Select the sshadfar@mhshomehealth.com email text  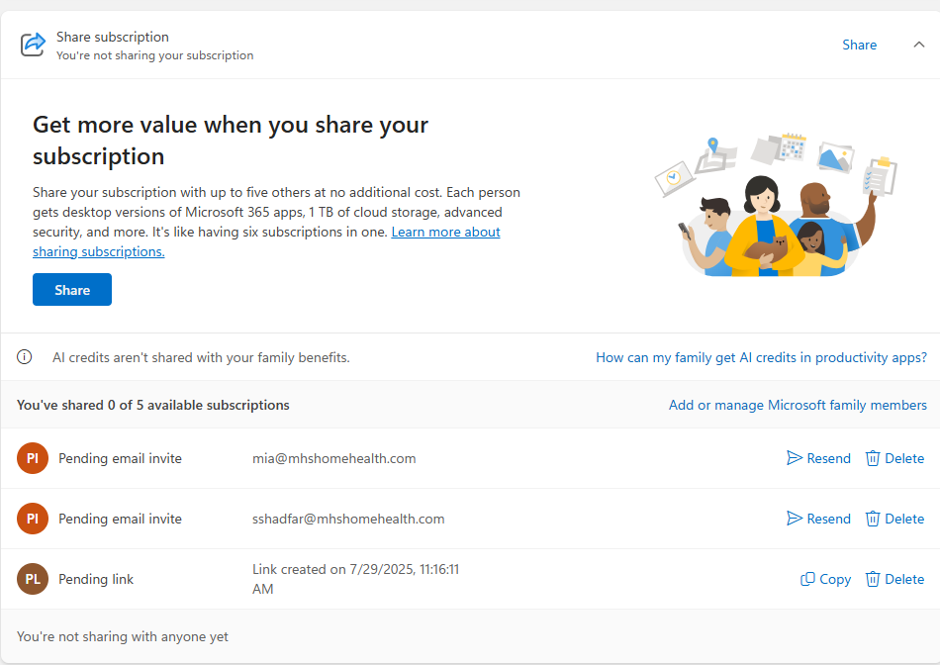pos(348,520)
